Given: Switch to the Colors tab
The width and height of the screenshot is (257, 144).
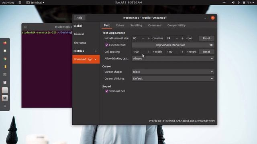Looking at the screenshot, I should tap(120, 25).
